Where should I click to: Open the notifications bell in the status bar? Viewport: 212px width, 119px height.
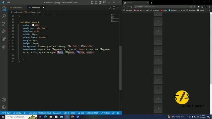118,113
